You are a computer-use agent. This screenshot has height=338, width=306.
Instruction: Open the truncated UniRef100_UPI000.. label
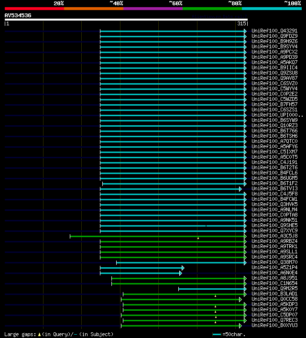click(277, 115)
